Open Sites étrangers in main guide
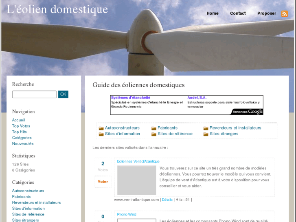 (224, 134)
